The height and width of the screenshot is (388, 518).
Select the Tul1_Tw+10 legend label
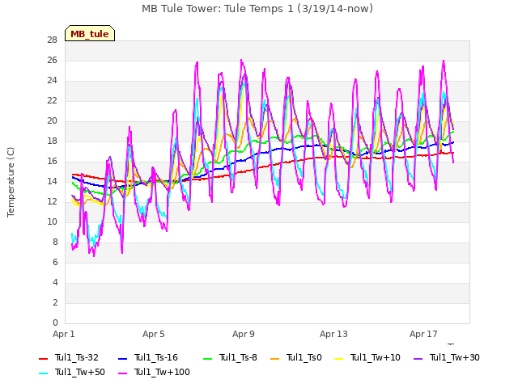coord(376,357)
